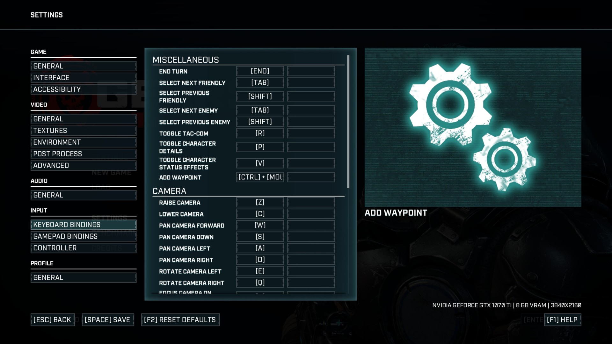Select the GENERAL option under PROFILE
The width and height of the screenshot is (612, 344).
click(x=83, y=277)
